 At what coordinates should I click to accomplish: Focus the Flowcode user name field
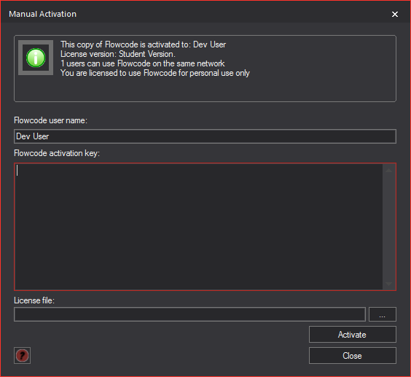205,136
